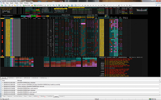Select the Text Label tool

click(x=127, y=5)
